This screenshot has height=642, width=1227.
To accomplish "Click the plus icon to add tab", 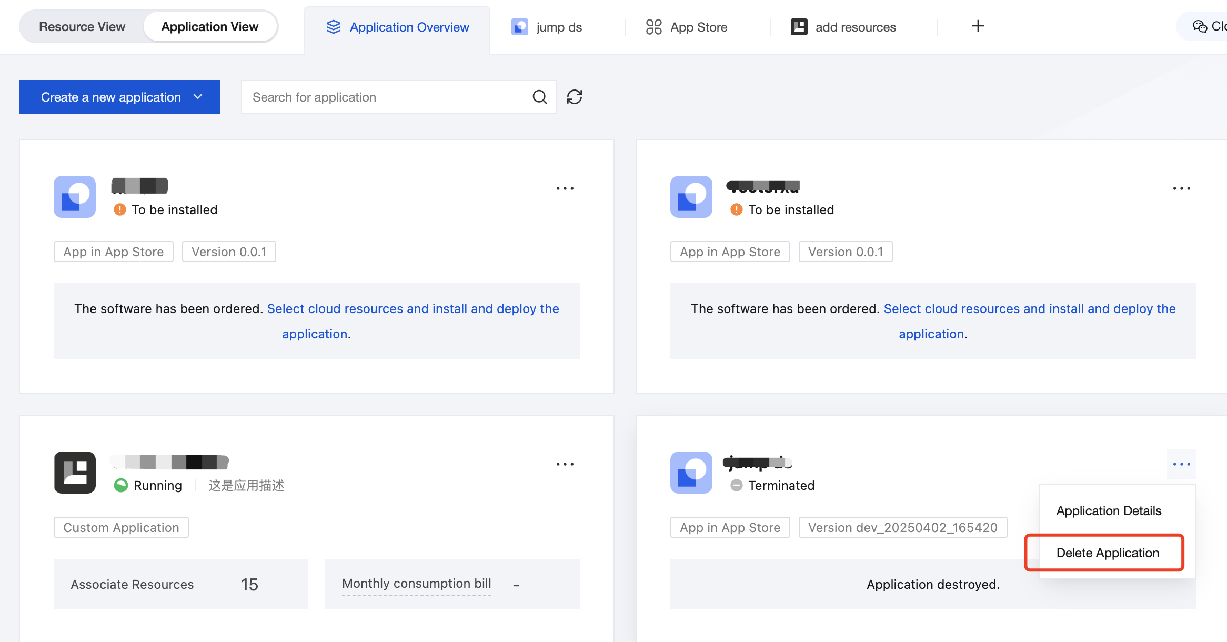I will pyautogui.click(x=978, y=26).
